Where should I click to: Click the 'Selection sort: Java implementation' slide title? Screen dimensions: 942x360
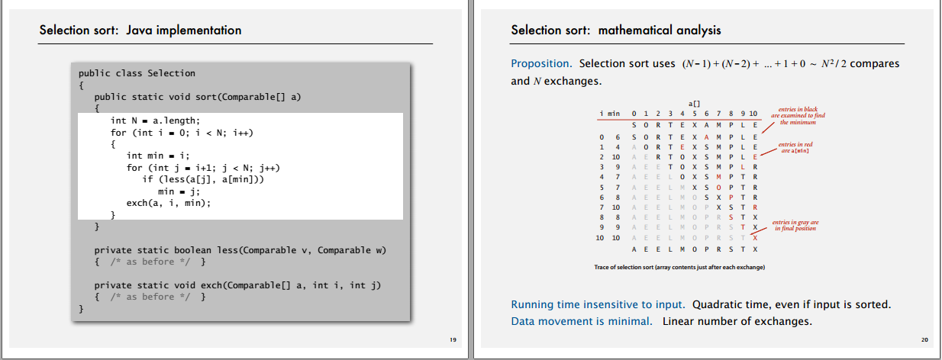[140, 31]
